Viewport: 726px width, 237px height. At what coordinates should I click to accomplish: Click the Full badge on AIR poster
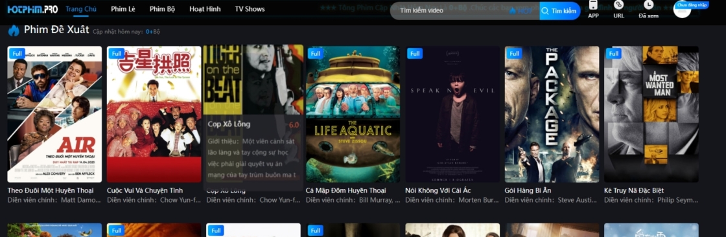pos(17,53)
